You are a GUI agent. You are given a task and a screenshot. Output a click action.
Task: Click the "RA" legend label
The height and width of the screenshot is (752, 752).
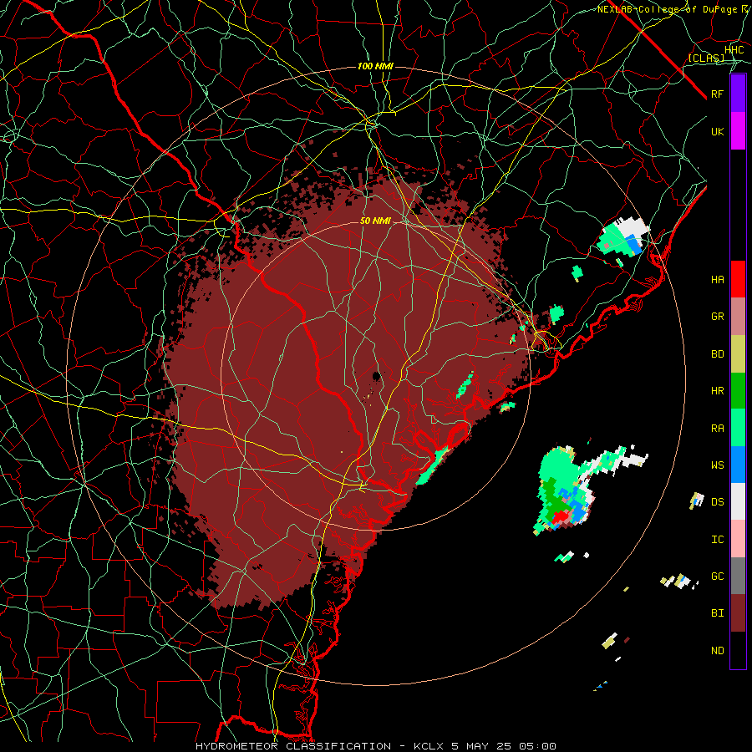click(717, 429)
